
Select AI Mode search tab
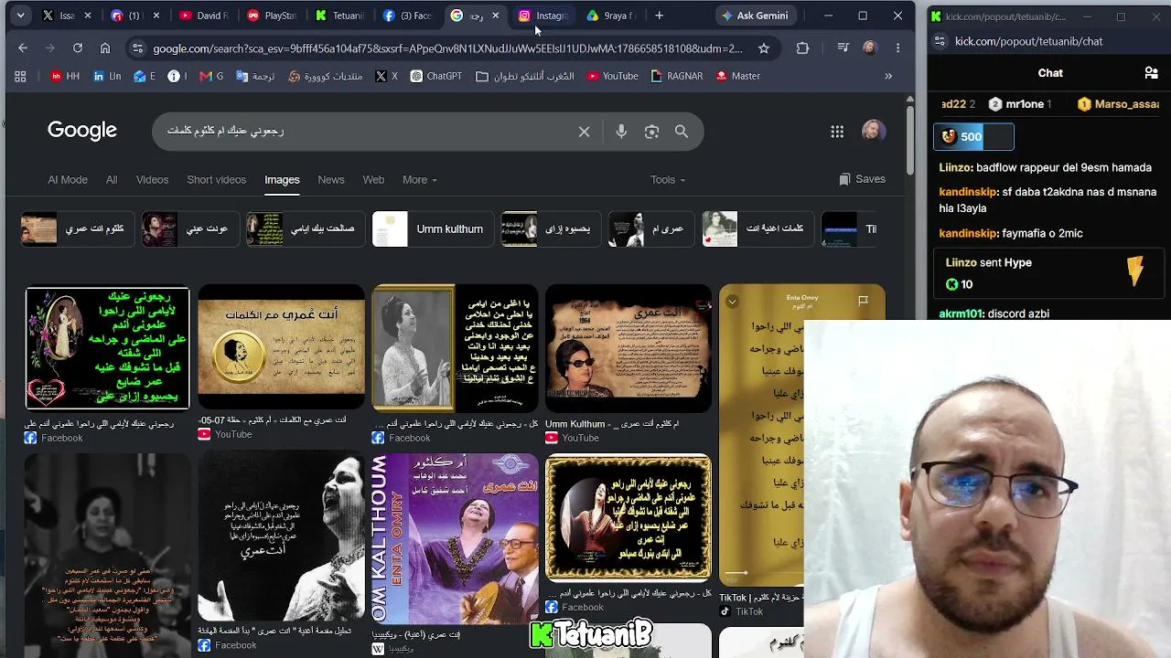click(68, 180)
